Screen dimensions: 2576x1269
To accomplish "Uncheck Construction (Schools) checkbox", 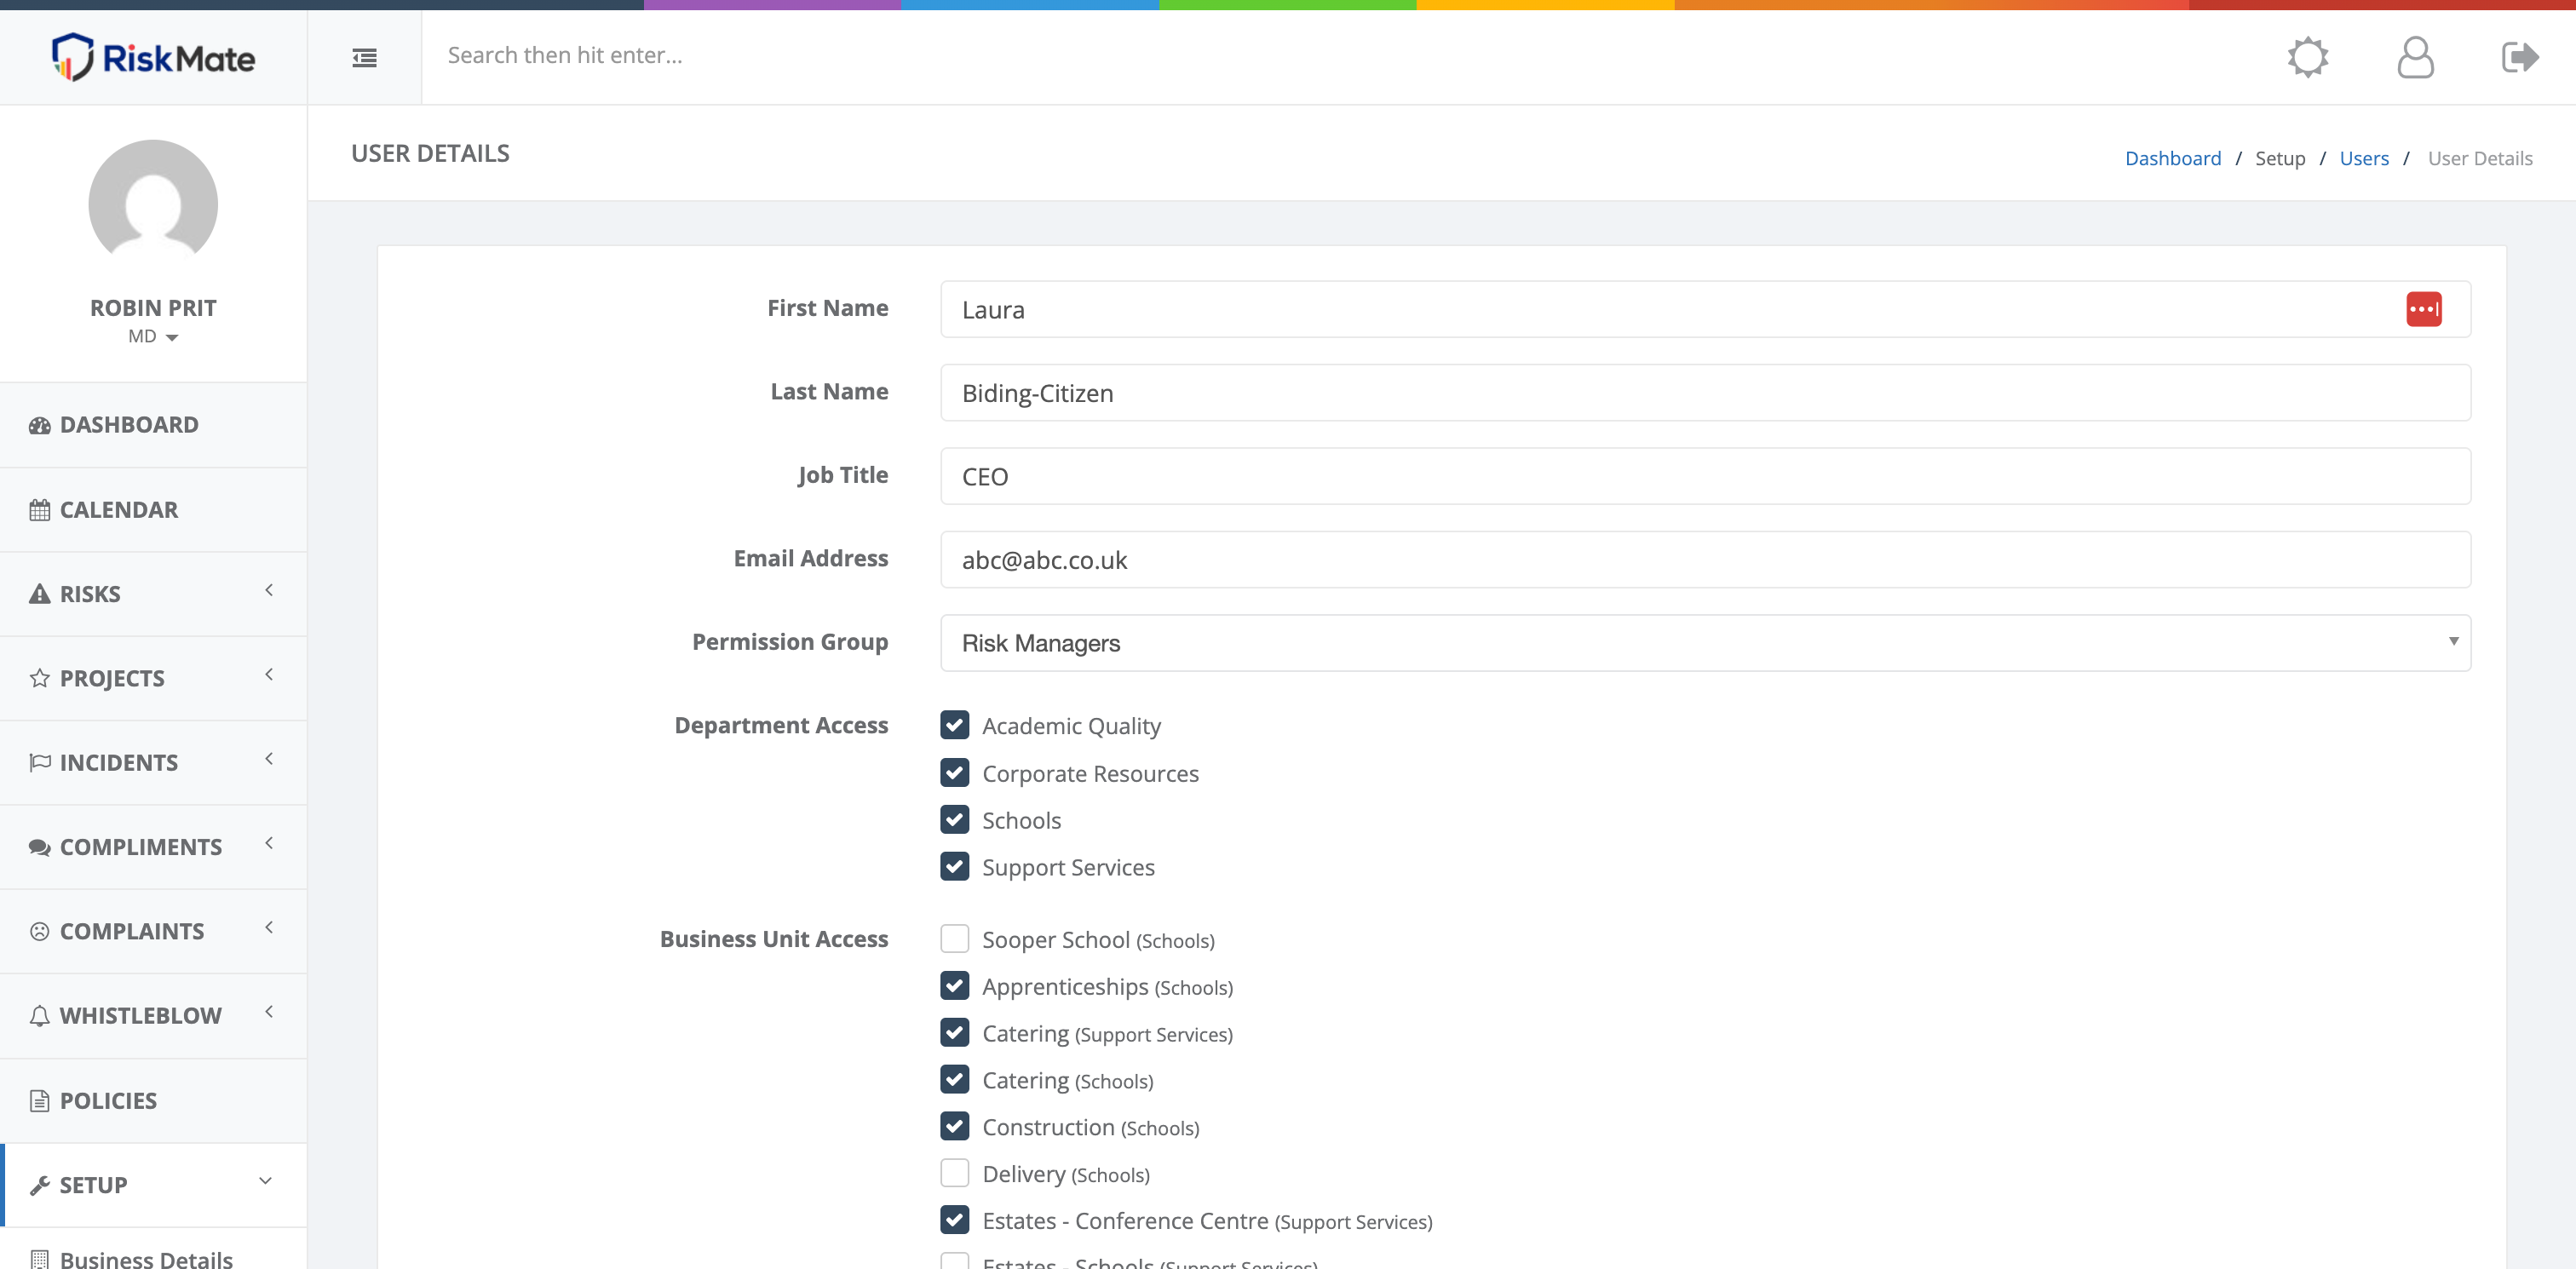I will (x=954, y=1126).
